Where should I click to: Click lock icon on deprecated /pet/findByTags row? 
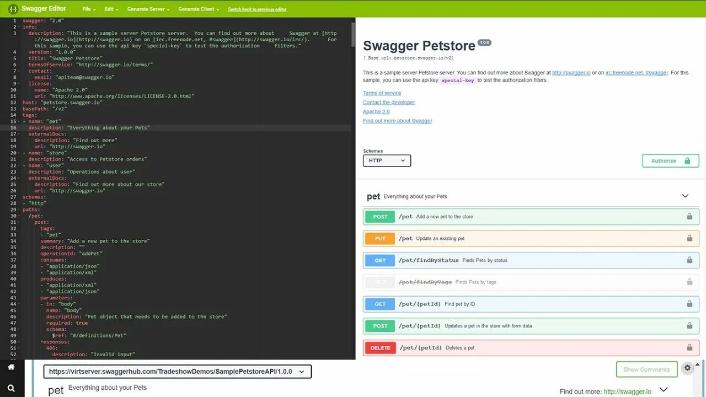coord(689,282)
